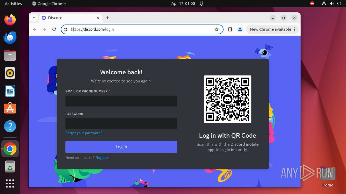This screenshot has height=194, width=346.
Task: Click the Google Chrome dock icon
Action: click(x=10, y=149)
